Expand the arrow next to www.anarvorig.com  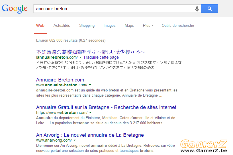pos(75,140)
